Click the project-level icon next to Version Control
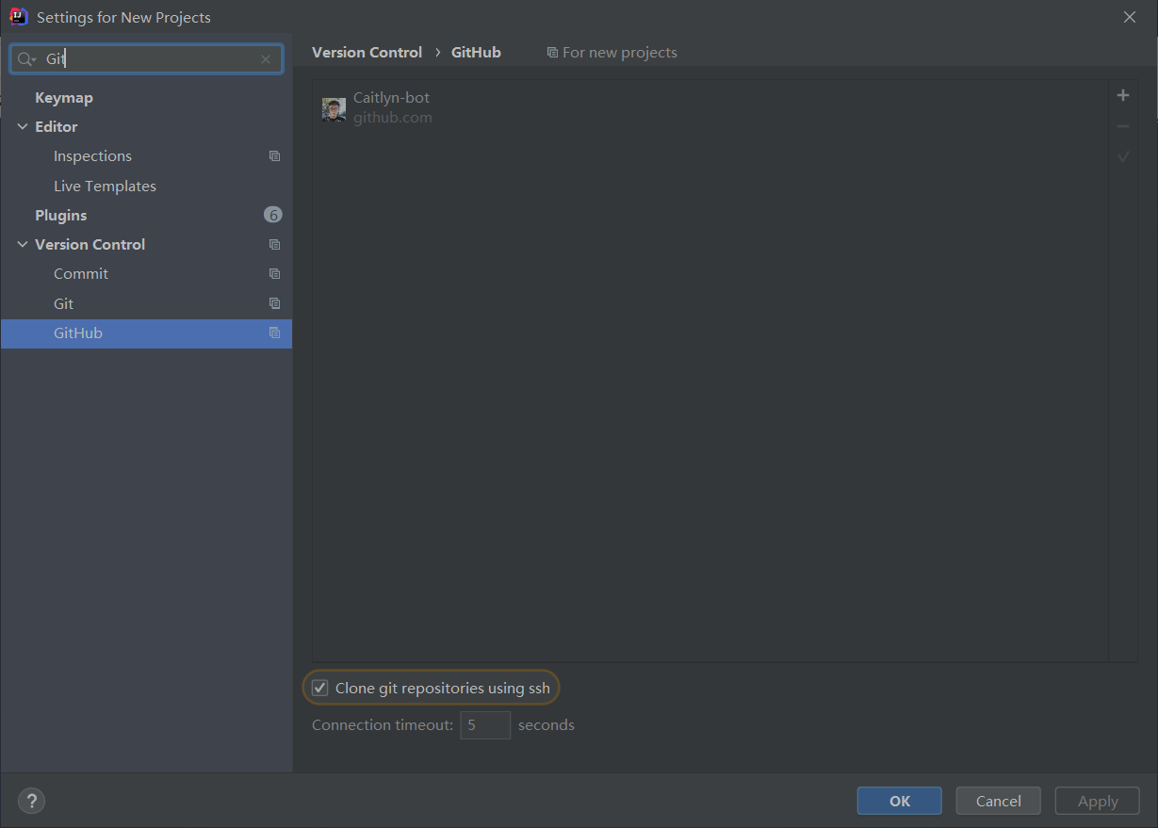Screen dimensions: 1158x828 274,244
